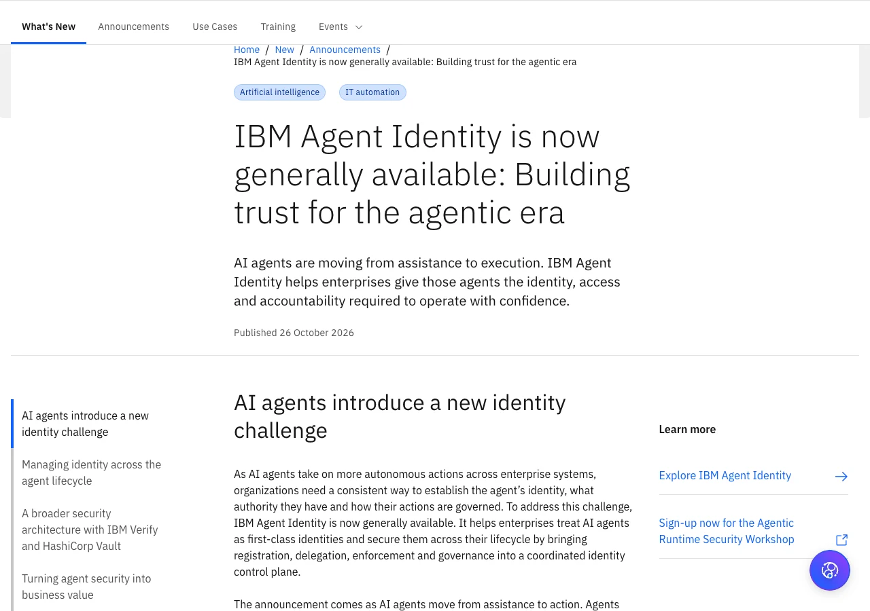The image size is (870, 611).
Task: Click the article title IBM Agent Identity headline
Action: (432, 174)
